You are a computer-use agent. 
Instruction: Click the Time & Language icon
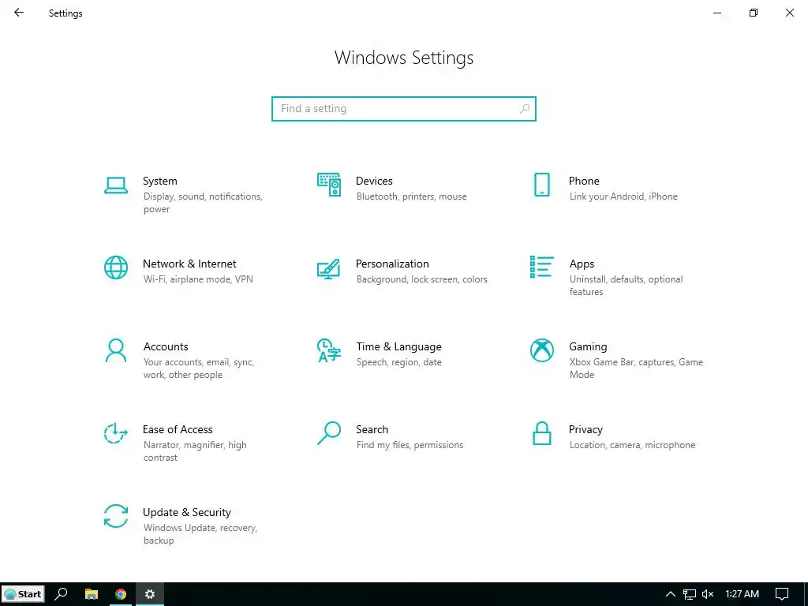[329, 350]
